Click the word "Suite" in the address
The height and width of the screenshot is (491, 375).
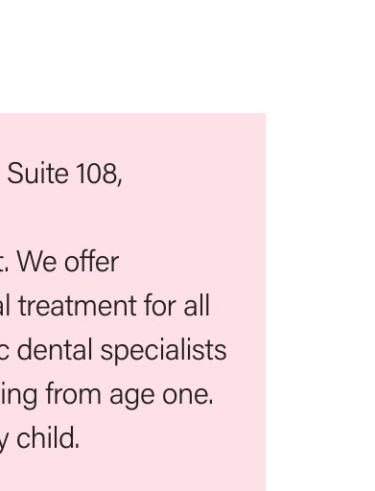coord(37,174)
